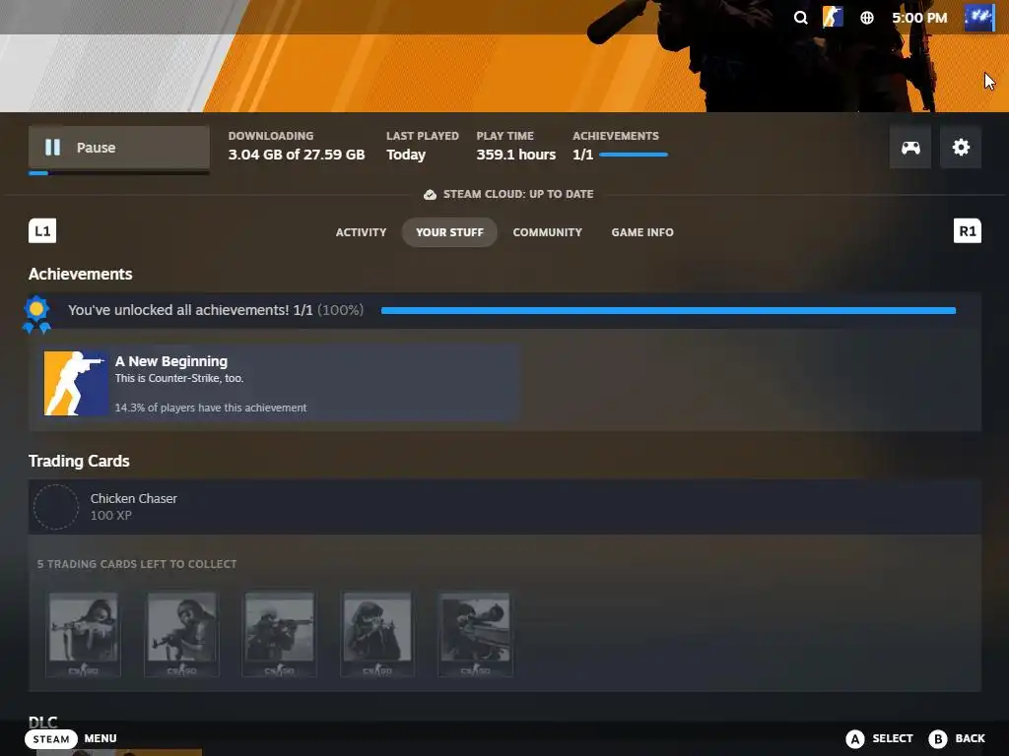Viewport: 1009px width, 756px height.
Task: Click the Steam Cloud status icon
Action: click(430, 194)
